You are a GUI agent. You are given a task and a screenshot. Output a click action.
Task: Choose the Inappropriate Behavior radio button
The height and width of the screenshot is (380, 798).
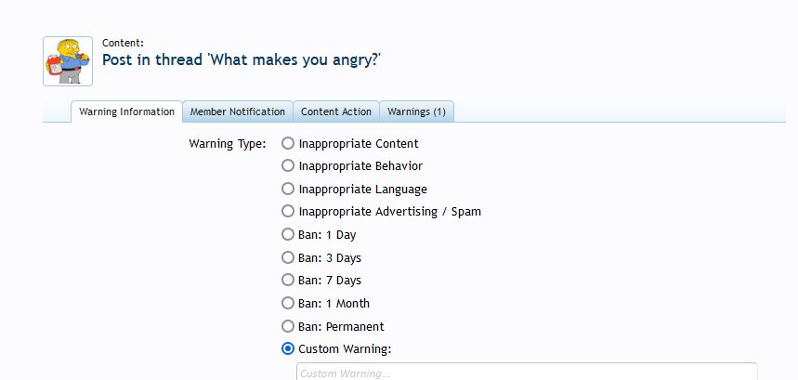(288, 165)
